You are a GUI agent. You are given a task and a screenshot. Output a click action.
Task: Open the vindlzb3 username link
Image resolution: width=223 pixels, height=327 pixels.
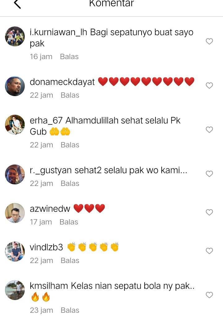point(46,247)
